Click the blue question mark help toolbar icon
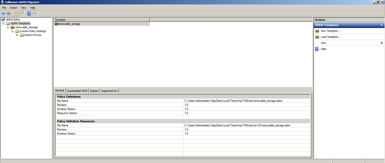This screenshot has width=385, height=163. (29, 14)
